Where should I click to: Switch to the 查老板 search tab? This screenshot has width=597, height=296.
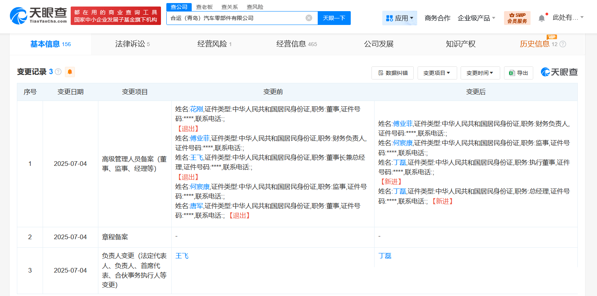pos(204,7)
